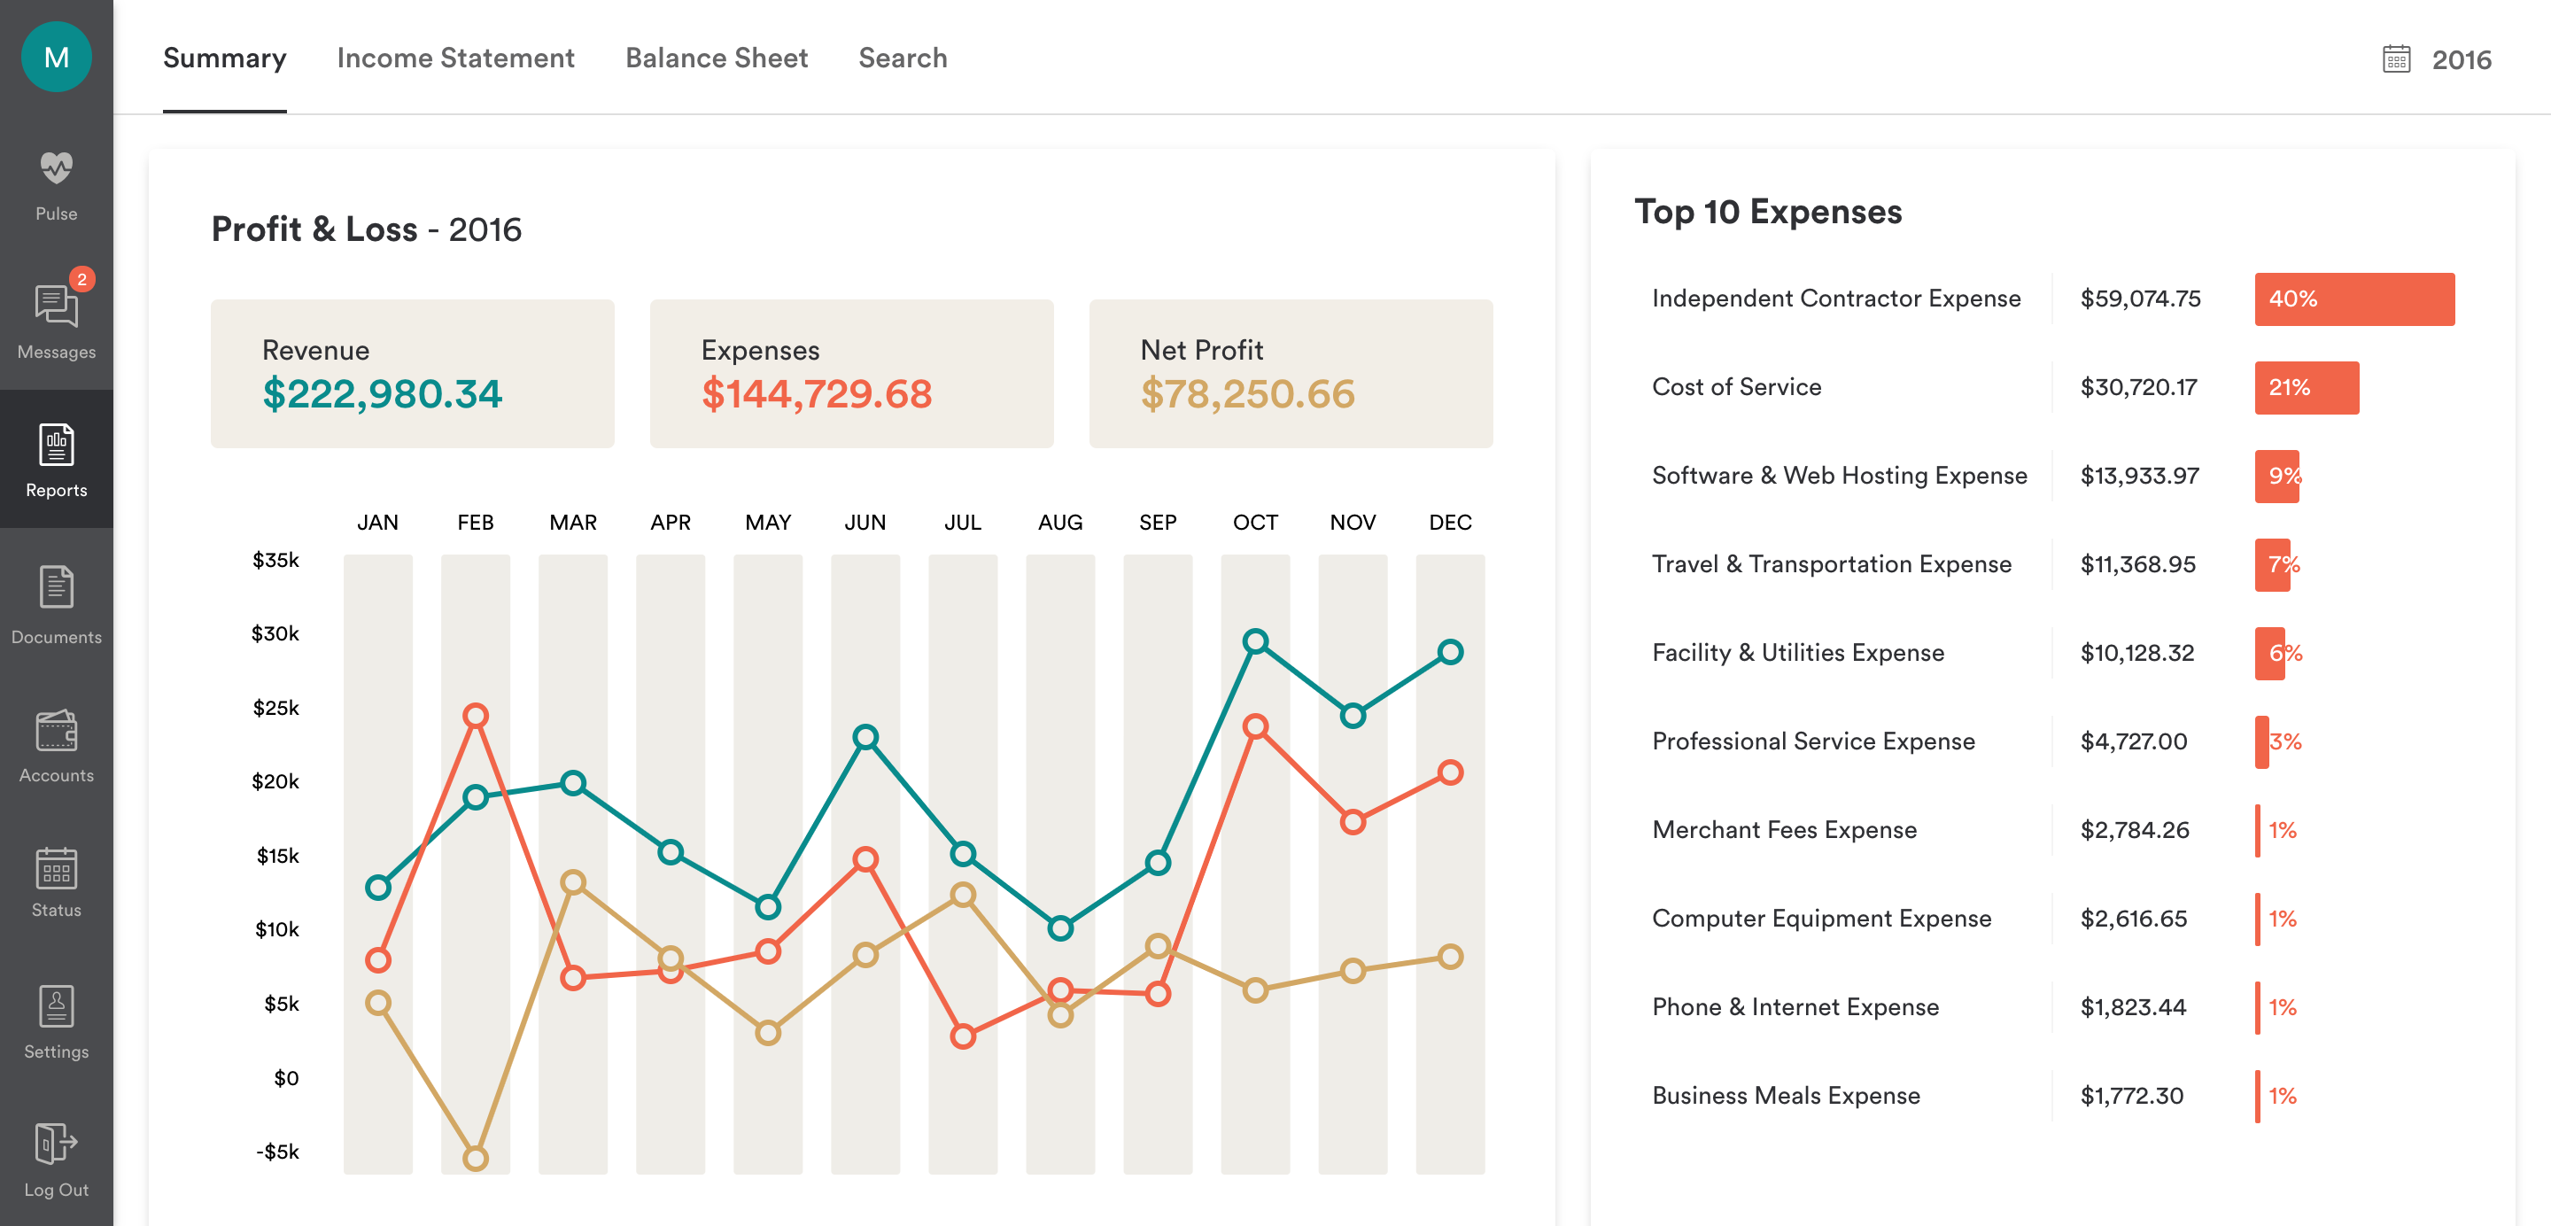Click Independent Contractor Expense 40% bar
2551x1226 pixels.
(x=2354, y=299)
